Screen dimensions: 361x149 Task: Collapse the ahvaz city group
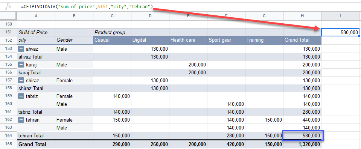(x=21, y=49)
